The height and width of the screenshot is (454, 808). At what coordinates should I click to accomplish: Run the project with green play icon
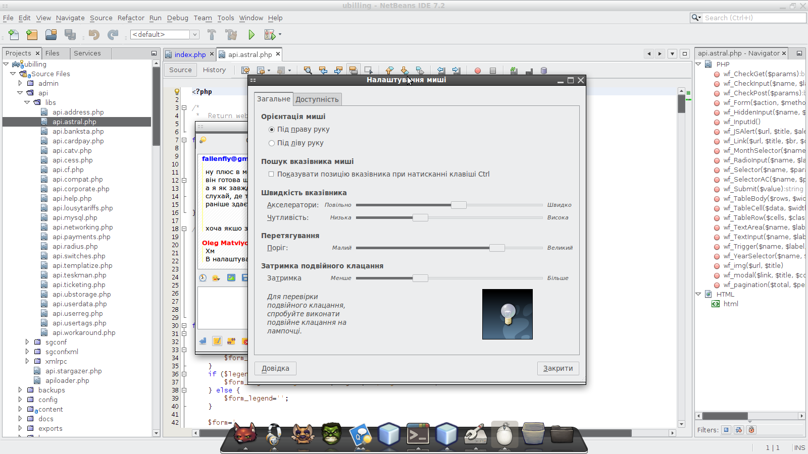point(251,35)
